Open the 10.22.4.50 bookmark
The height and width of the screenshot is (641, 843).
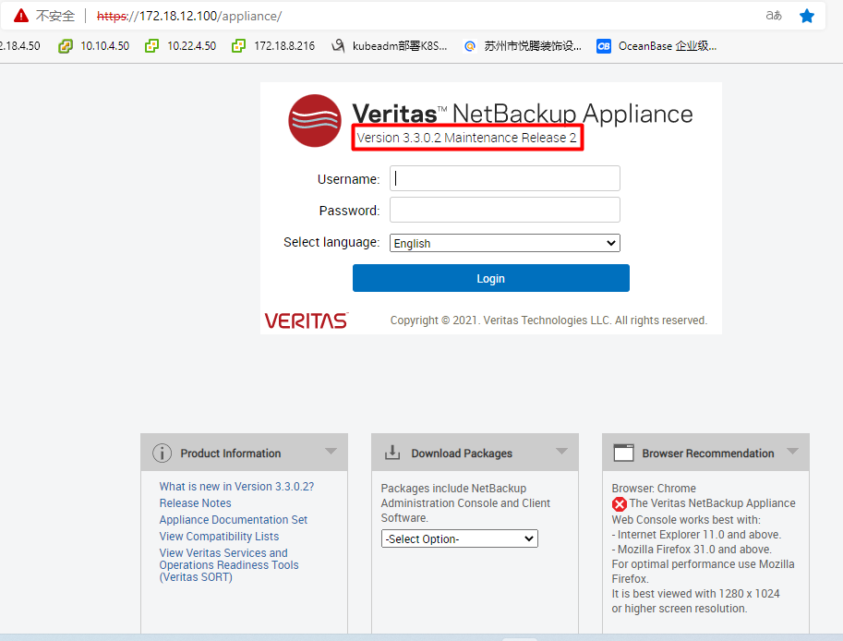click(181, 46)
